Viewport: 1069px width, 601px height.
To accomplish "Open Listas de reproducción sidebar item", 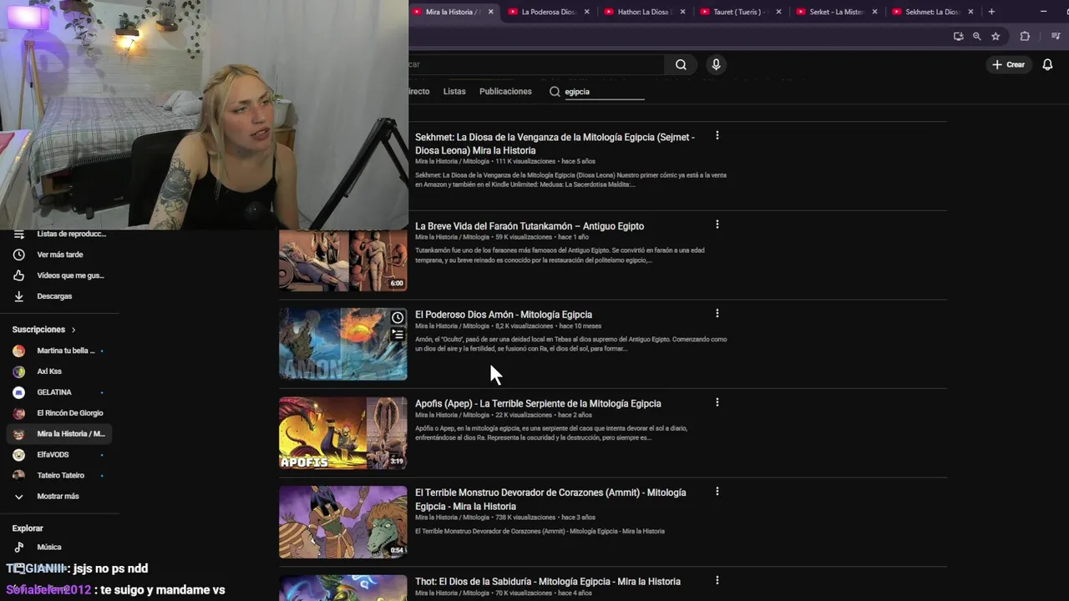I will click(x=59, y=235).
